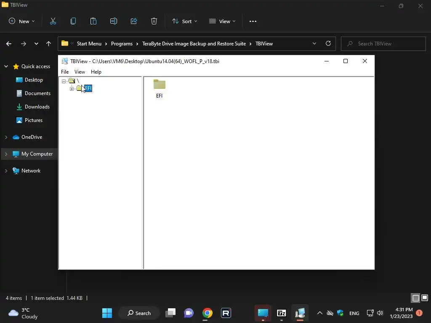Click the Share icon in Explorer toolbar

click(134, 21)
